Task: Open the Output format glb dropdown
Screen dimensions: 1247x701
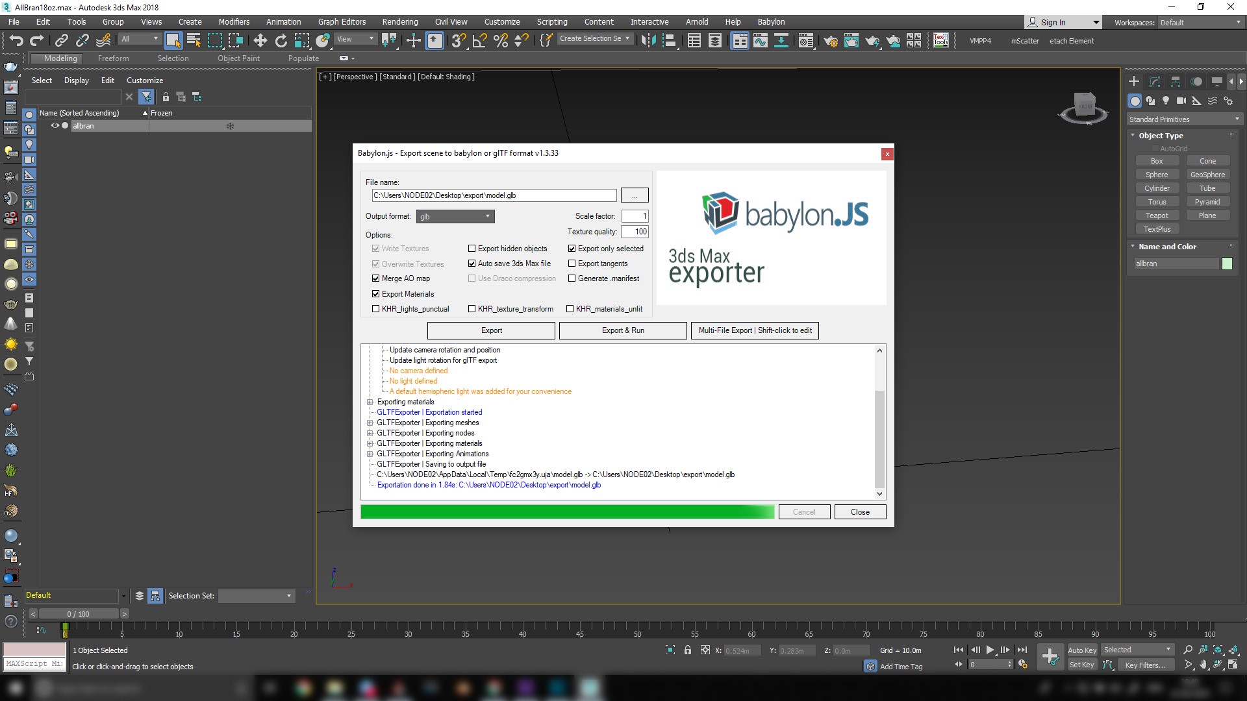Action: [x=455, y=217]
